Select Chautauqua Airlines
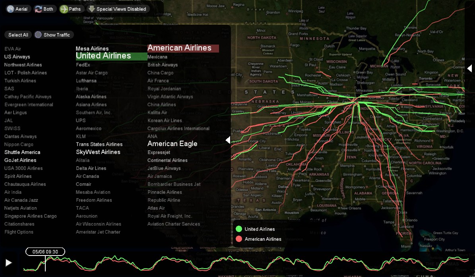475x277 pixels. click(25, 184)
